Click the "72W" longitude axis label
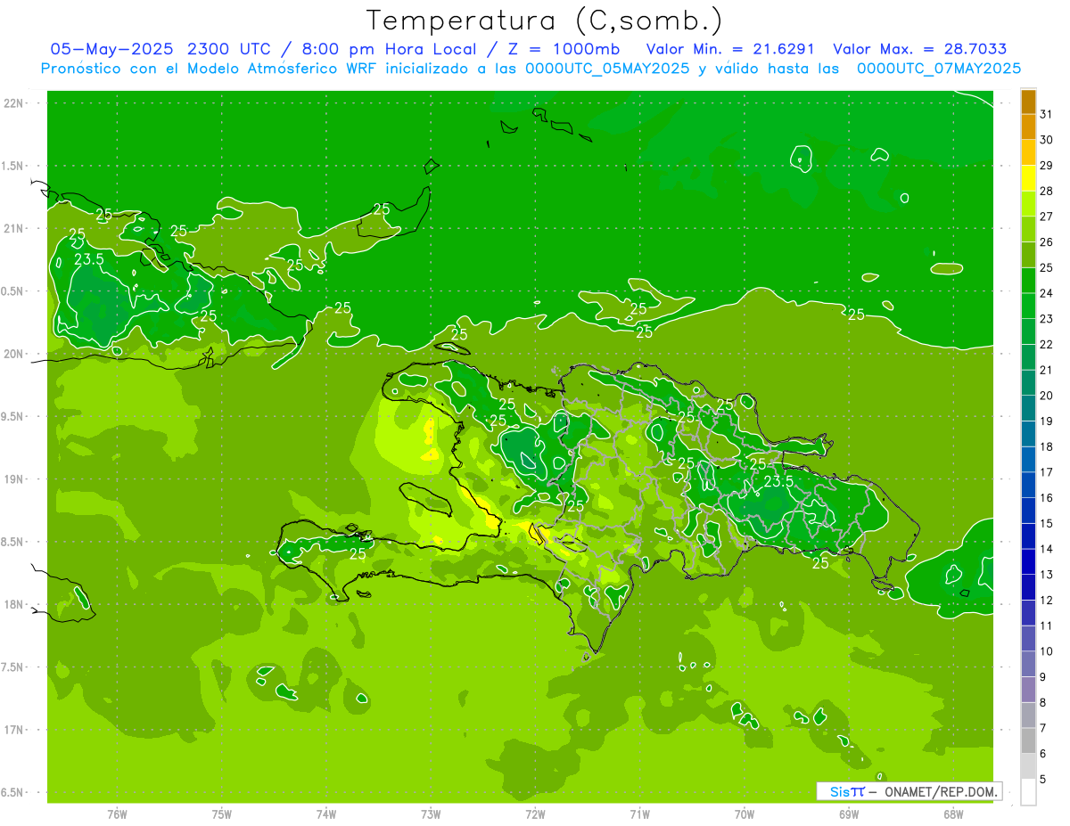Screen dimensions: 1070x826 (x=535, y=814)
